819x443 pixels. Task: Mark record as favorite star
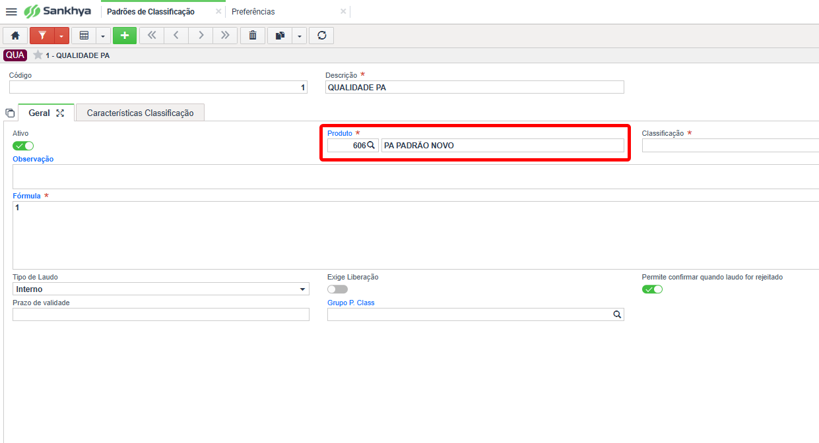pyautogui.click(x=38, y=55)
